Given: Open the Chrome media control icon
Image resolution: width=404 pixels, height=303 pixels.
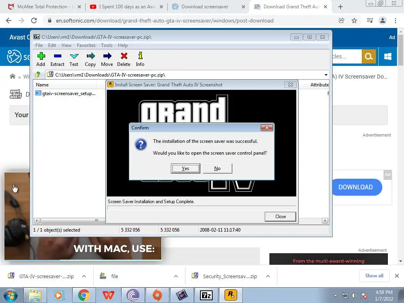Looking at the screenshot, I should point(370,21).
